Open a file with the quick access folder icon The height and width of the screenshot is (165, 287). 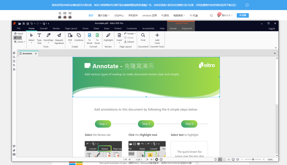pyautogui.click(x=19, y=24)
